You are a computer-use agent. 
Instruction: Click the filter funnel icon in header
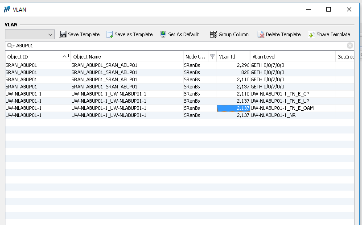pos(212,57)
